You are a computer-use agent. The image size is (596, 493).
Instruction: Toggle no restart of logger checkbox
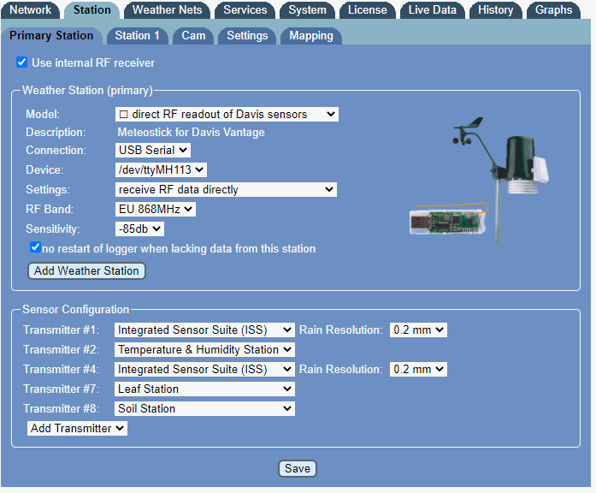(x=35, y=247)
